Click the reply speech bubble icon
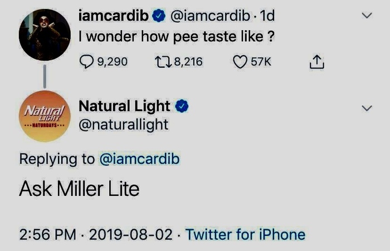 point(87,61)
